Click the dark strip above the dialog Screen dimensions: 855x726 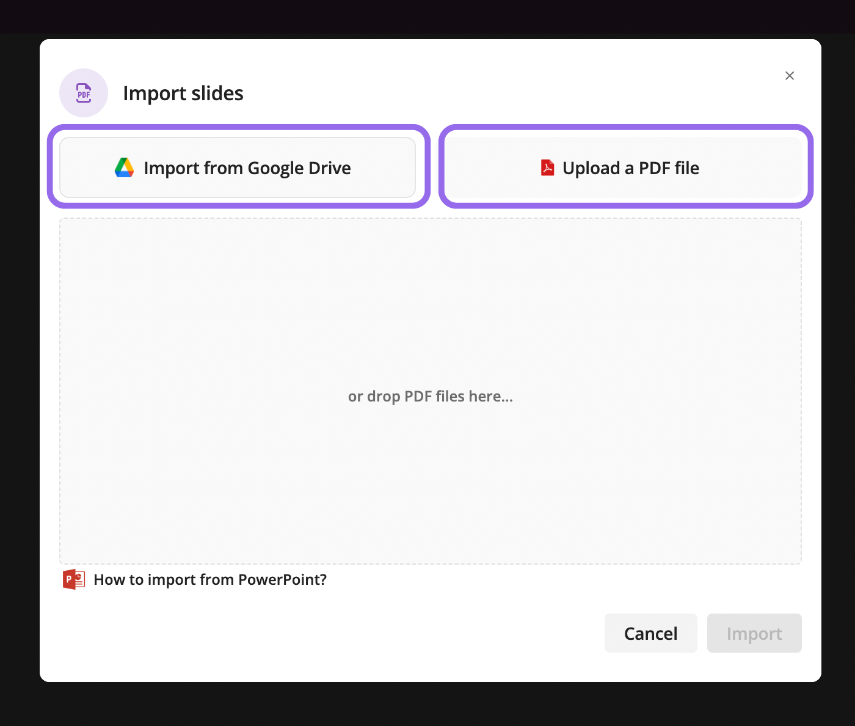click(x=428, y=16)
